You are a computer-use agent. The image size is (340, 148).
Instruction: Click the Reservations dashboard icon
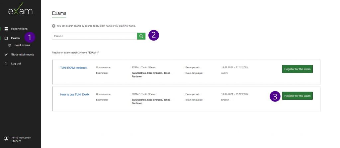[x=6, y=29]
